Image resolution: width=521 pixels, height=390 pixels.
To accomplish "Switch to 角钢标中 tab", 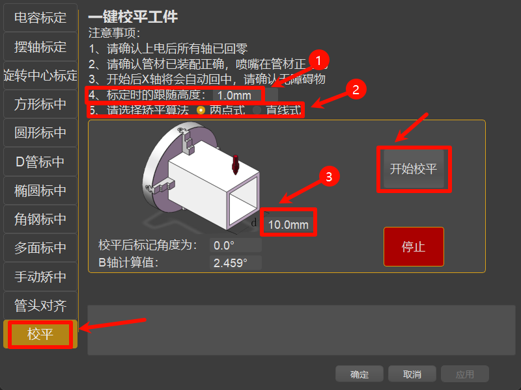I will coord(40,219).
